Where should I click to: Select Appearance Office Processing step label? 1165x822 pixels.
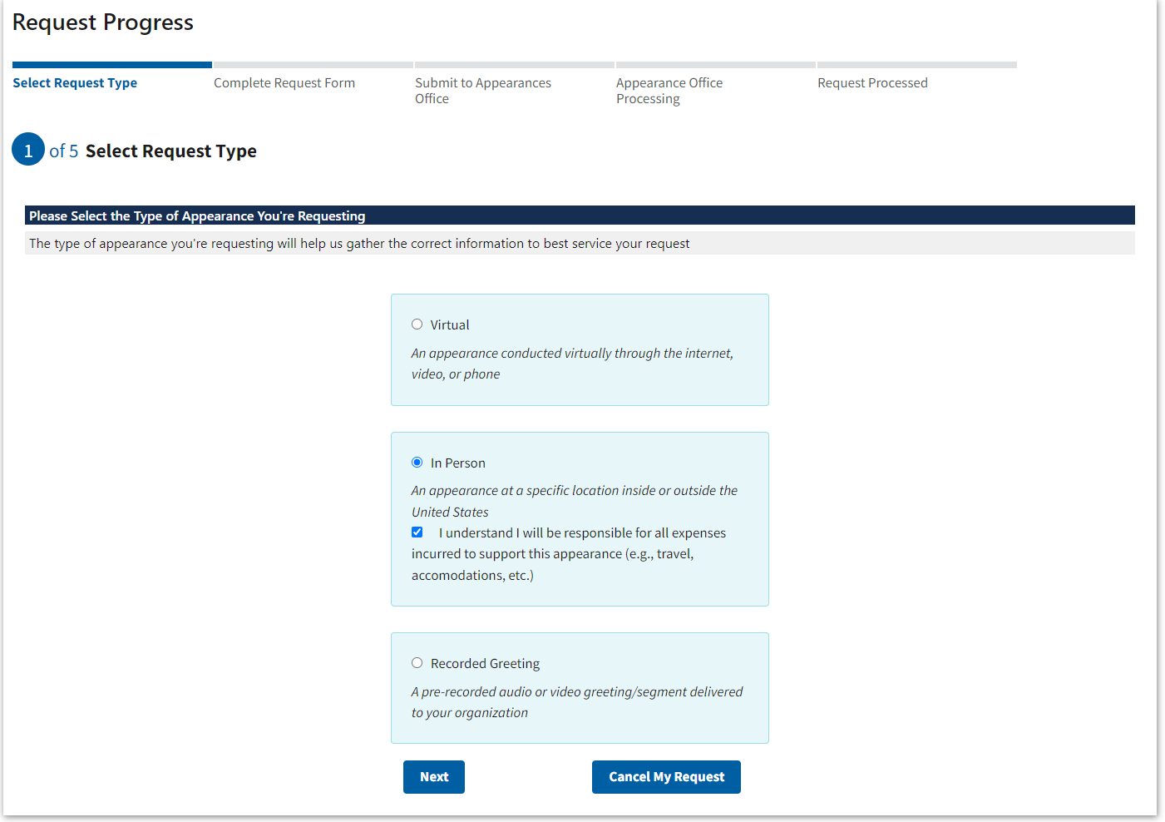click(669, 91)
